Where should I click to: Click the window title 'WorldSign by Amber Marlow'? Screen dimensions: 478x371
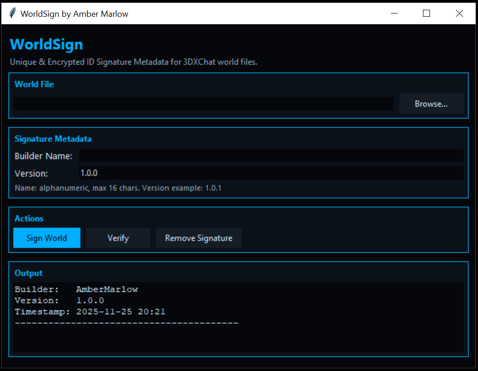(x=75, y=14)
